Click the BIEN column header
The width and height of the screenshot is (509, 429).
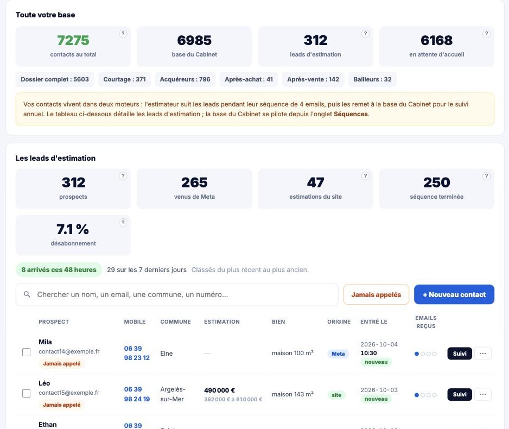278,322
